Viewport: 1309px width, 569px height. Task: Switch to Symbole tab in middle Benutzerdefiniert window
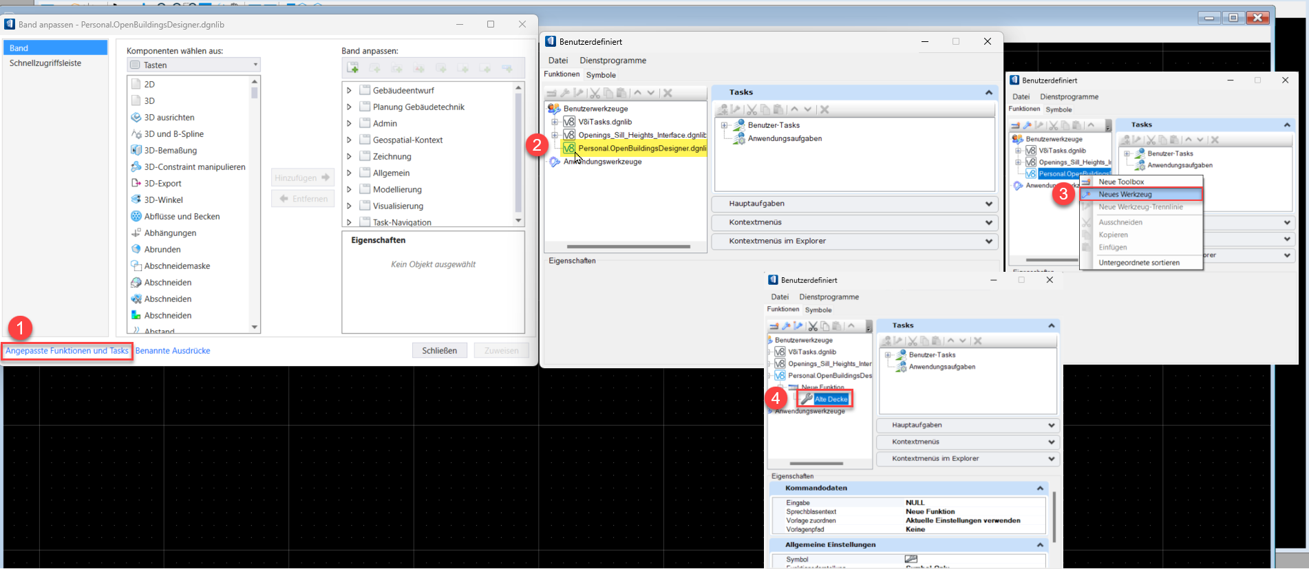[601, 75]
